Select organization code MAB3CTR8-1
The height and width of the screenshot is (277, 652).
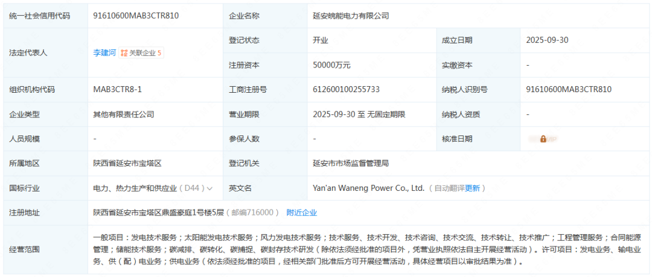tap(118, 90)
